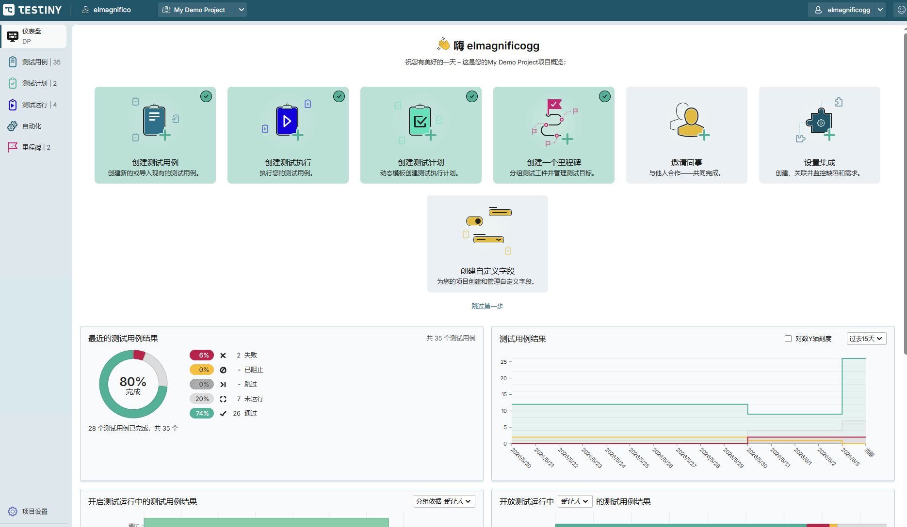Open the 过去15天 time range dropdown
This screenshot has height=527, width=907.
click(866, 339)
